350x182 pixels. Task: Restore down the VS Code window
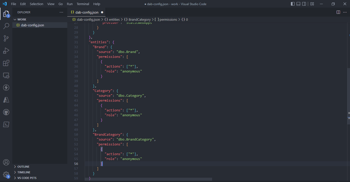pyautogui.click(x=333, y=4)
